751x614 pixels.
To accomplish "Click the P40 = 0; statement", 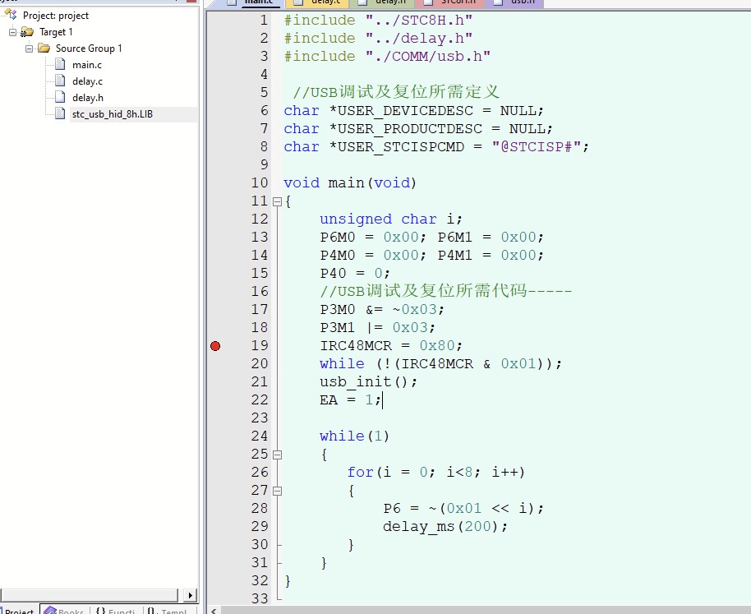I will coord(355,273).
